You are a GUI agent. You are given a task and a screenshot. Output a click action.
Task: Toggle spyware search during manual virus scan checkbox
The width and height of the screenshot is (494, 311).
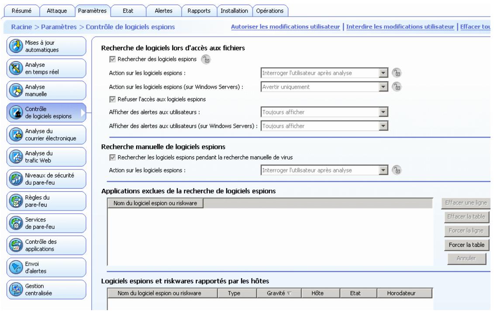tap(113, 157)
